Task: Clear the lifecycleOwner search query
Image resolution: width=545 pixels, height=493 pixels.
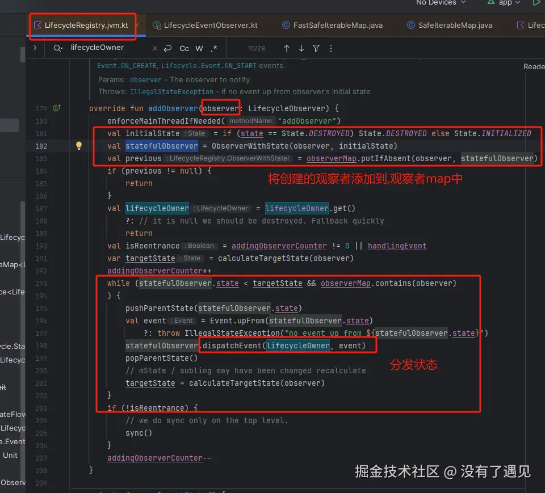Action: 154,48
